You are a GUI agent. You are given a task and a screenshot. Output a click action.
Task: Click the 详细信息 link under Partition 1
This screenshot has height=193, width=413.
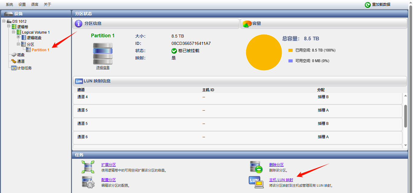click(x=103, y=68)
